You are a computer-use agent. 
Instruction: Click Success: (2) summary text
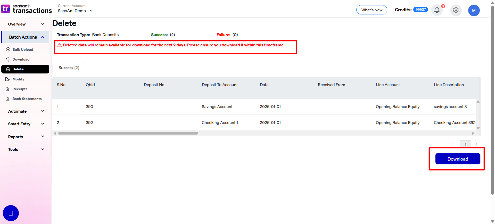(x=163, y=35)
